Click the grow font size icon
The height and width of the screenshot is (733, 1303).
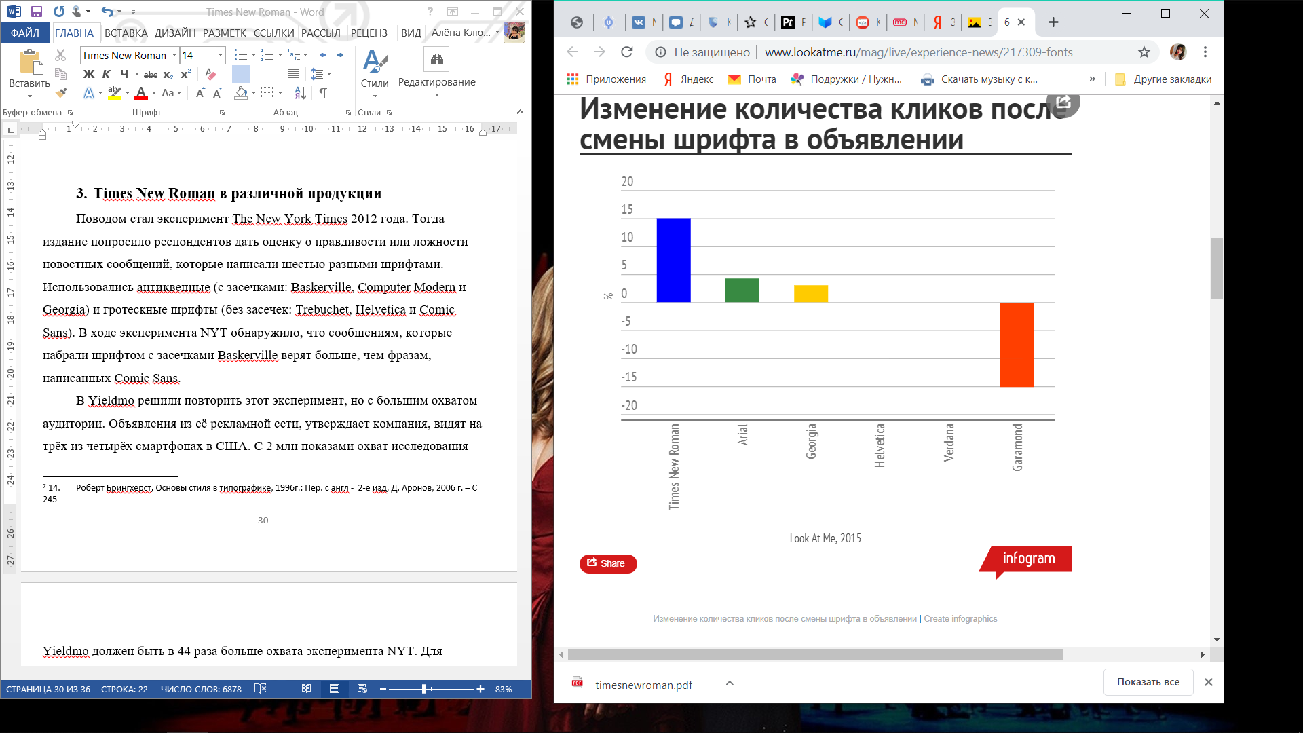click(x=200, y=93)
